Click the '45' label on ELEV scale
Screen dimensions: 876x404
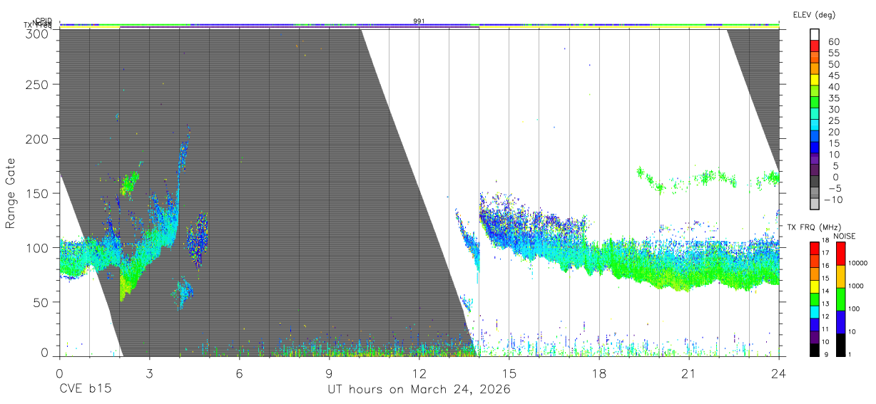(x=834, y=76)
